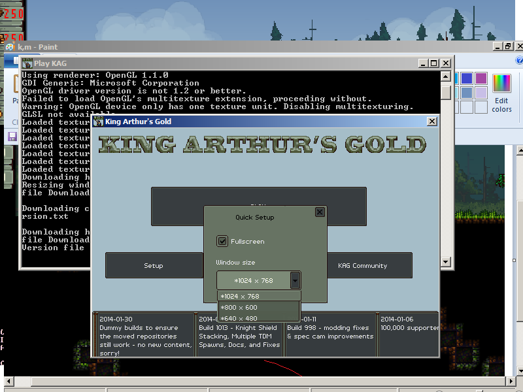Open the 2014-01-30 dummy builds news item

click(144, 335)
